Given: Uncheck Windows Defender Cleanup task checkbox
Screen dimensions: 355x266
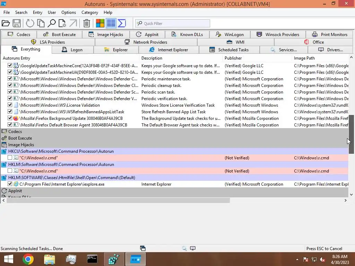Looking at the screenshot, I should [10, 85].
